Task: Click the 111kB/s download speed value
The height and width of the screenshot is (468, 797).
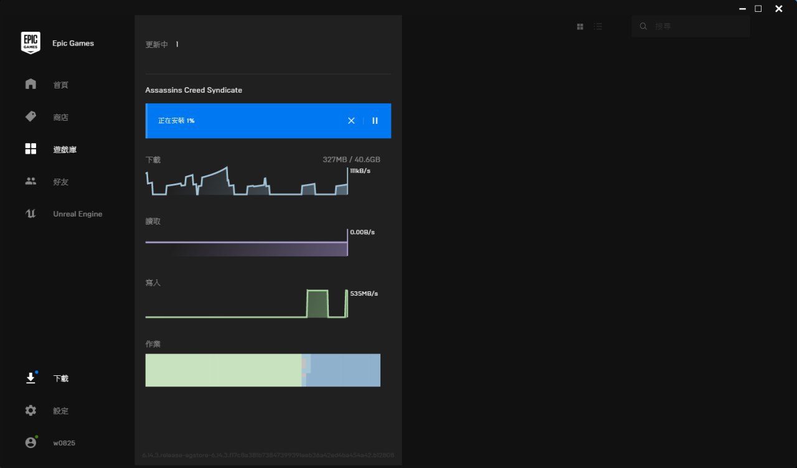Action: coord(361,171)
